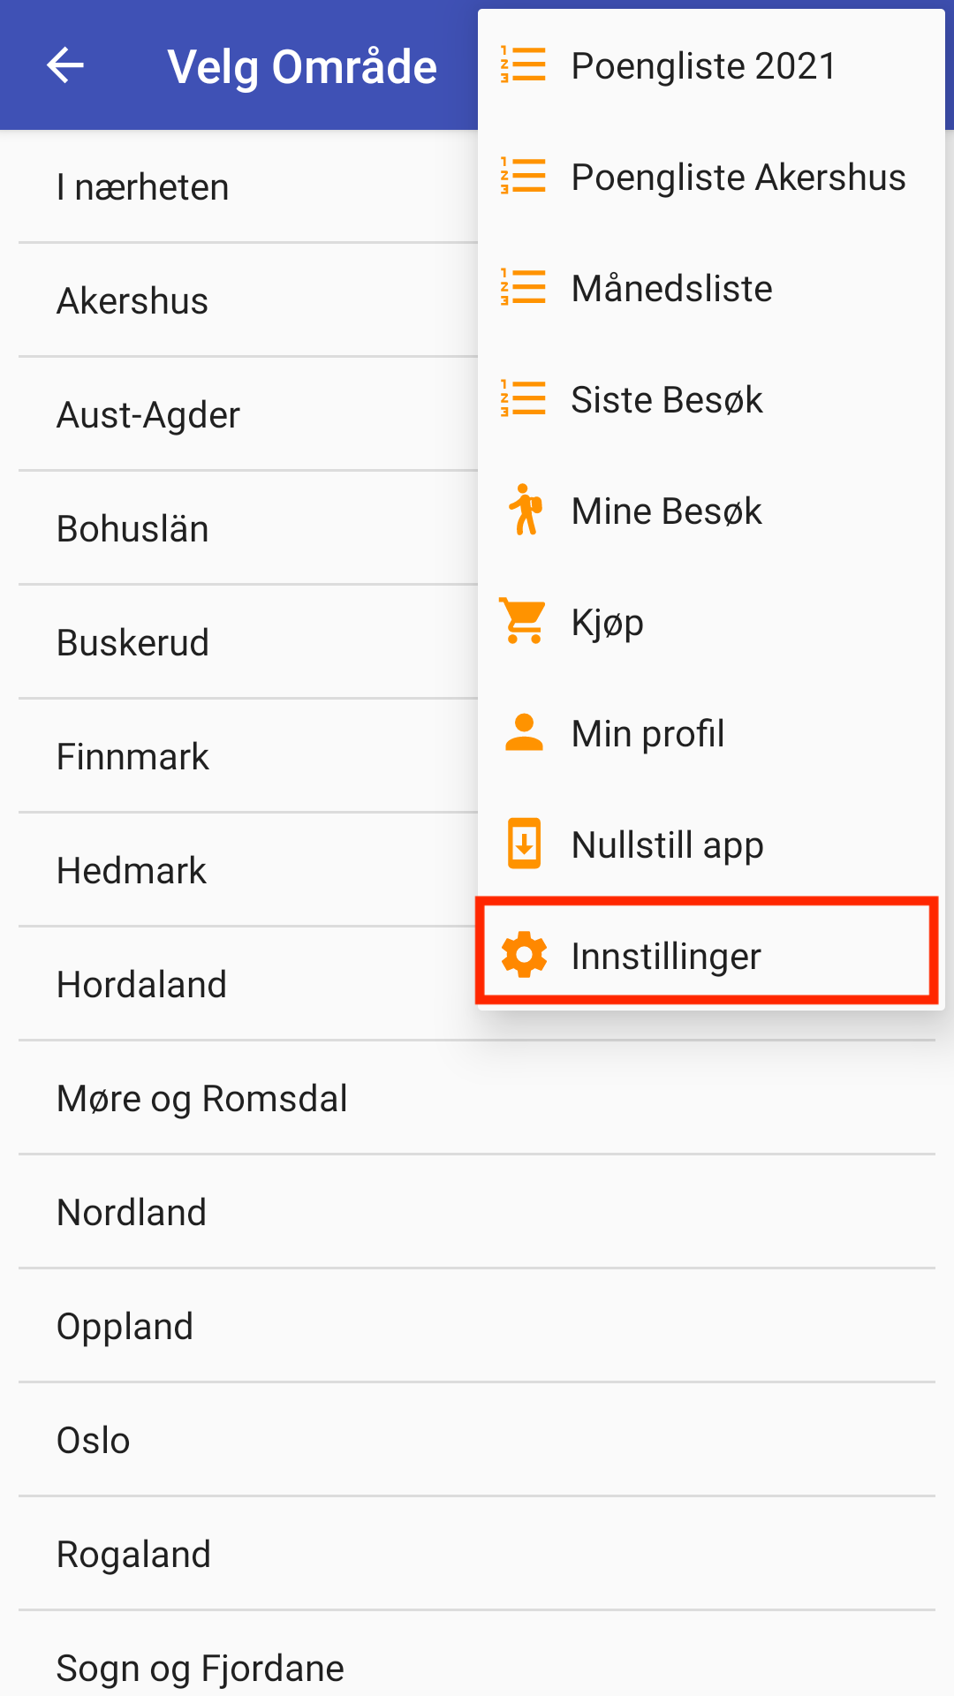Open Poengliste Akershus from the menu
The image size is (954, 1696).
click(738, 177)
